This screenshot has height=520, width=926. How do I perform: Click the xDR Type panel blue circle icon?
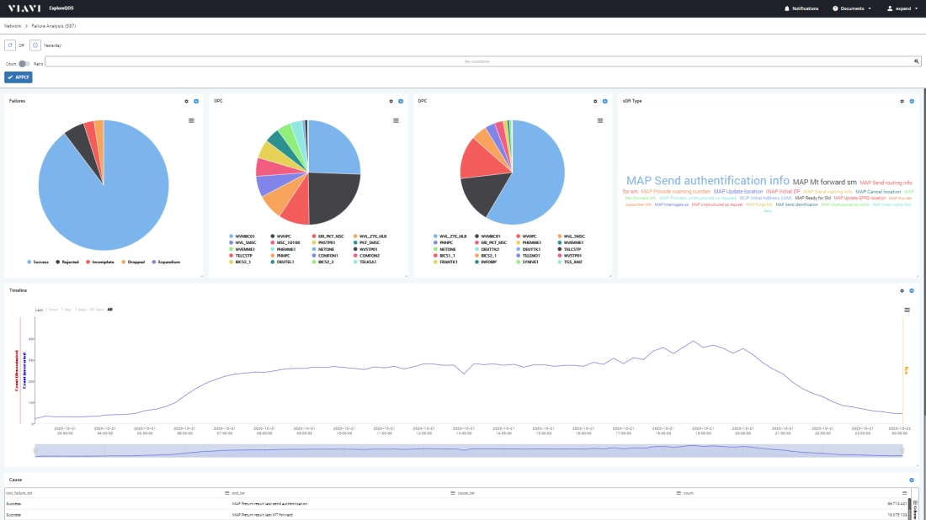(912, 101)
